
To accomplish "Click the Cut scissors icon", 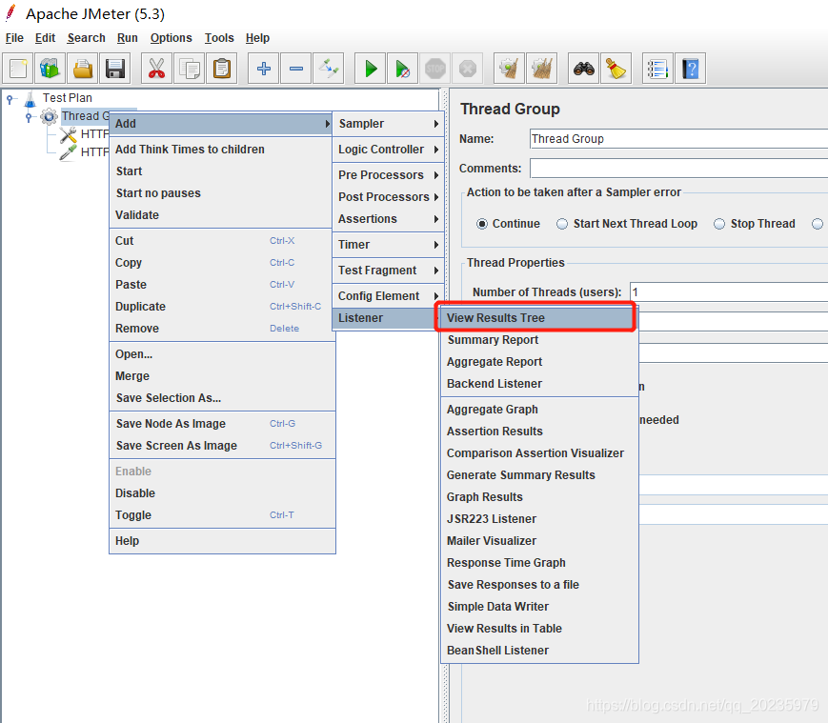I will 157,69.
